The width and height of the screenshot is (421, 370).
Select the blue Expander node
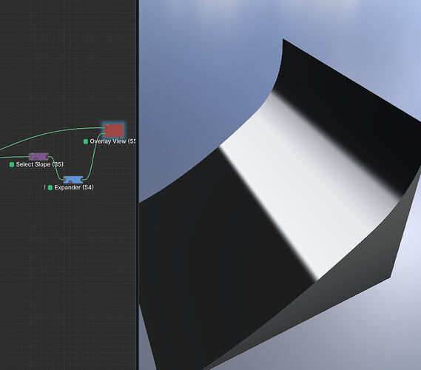click(x=73, y=180)
